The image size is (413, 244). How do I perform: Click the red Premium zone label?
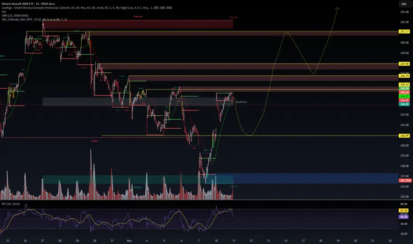point(138,16)
